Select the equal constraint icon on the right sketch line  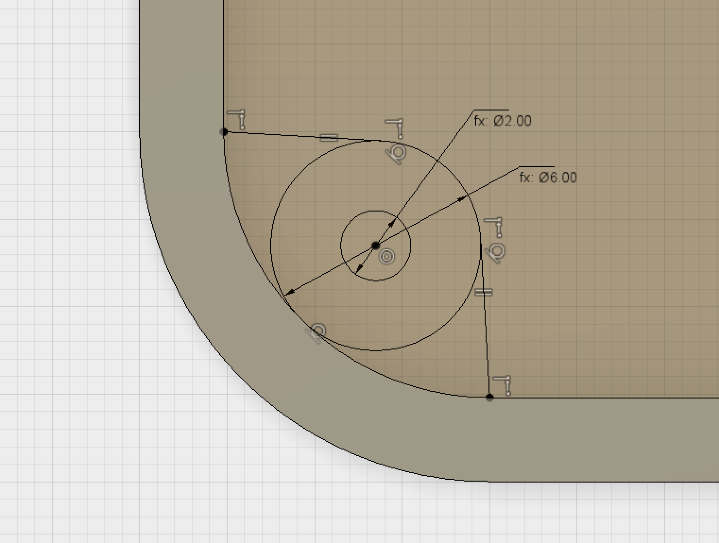click(483, 293)
